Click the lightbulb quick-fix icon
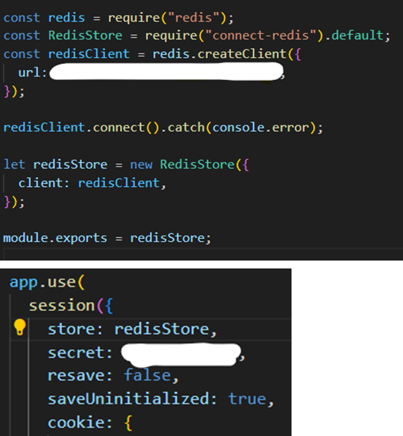This screenshot has width=403, height=436. click(20, 327)
